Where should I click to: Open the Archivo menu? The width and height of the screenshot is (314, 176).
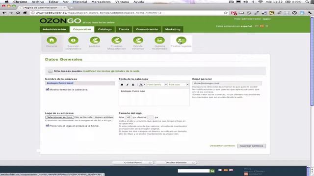point(38,2)
